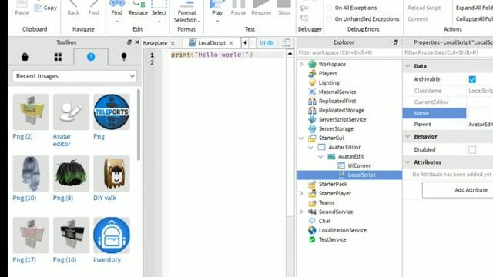Toggle the Disabled checkbox

coord(472,150)
